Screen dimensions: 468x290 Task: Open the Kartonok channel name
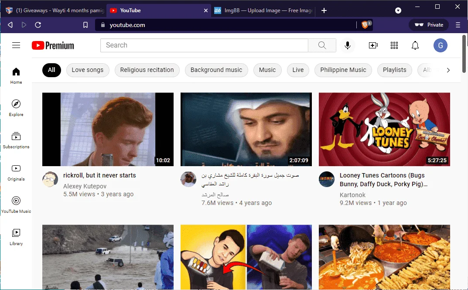tap(352, 195)
